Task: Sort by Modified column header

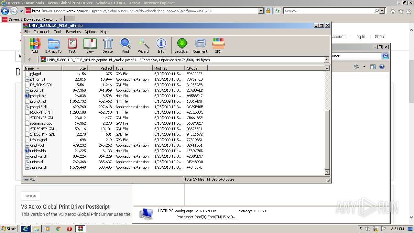Action: click(x=169, y=68)
